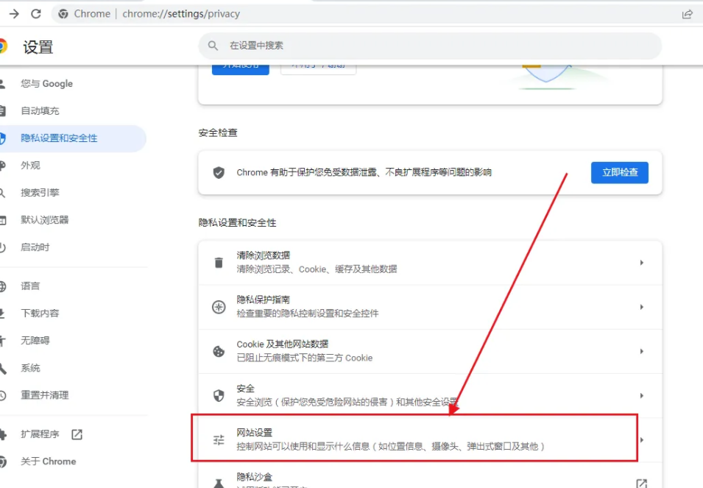703x488 pixels.
Task: Click the description 已阻止无痕模式下的第三方 Cookie
Action: click(305, 358)
